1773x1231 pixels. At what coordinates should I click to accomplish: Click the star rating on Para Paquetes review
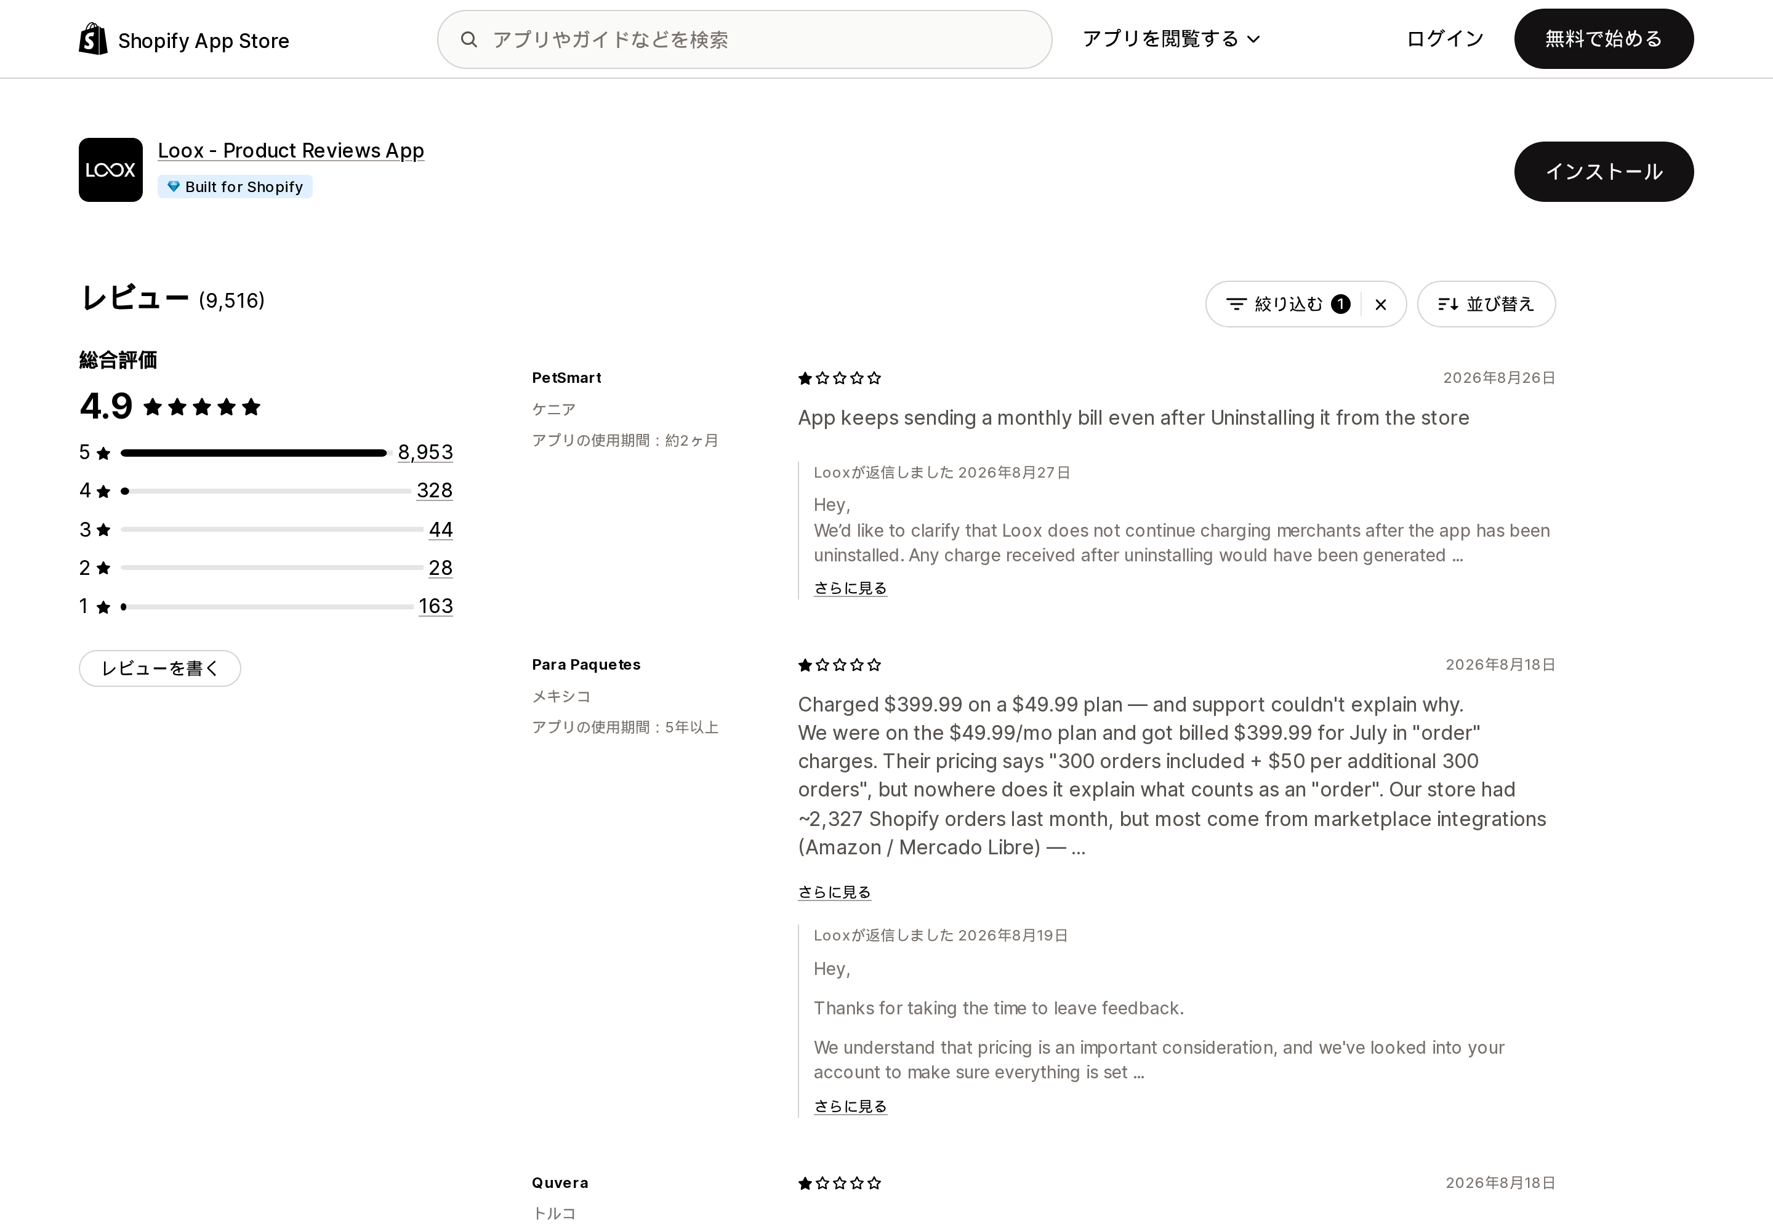pyautogui.click(x=840, y=665)
